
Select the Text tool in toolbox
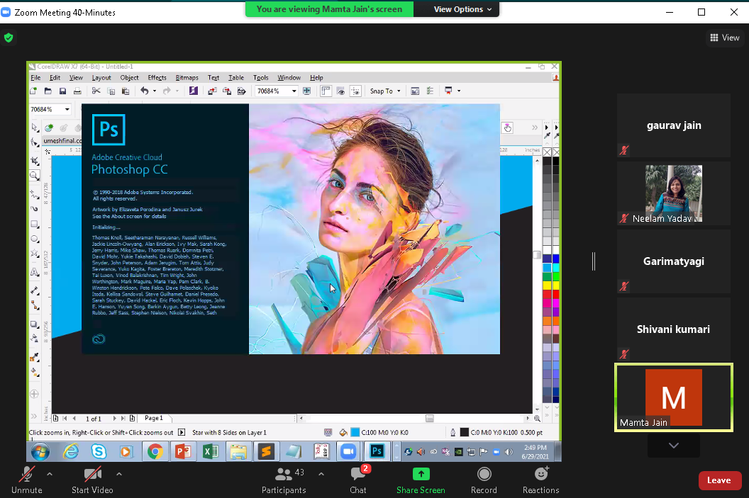[x=34, y=272]
